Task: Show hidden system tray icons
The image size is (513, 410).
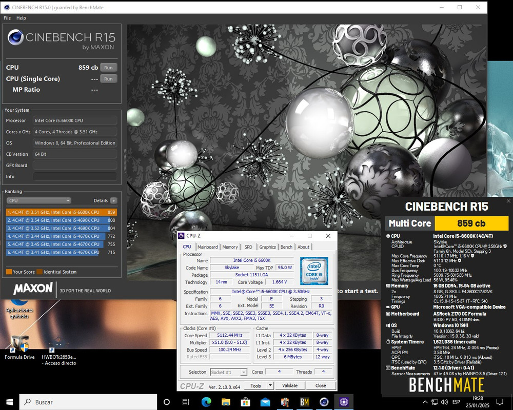Action: [x=425, y=402]
